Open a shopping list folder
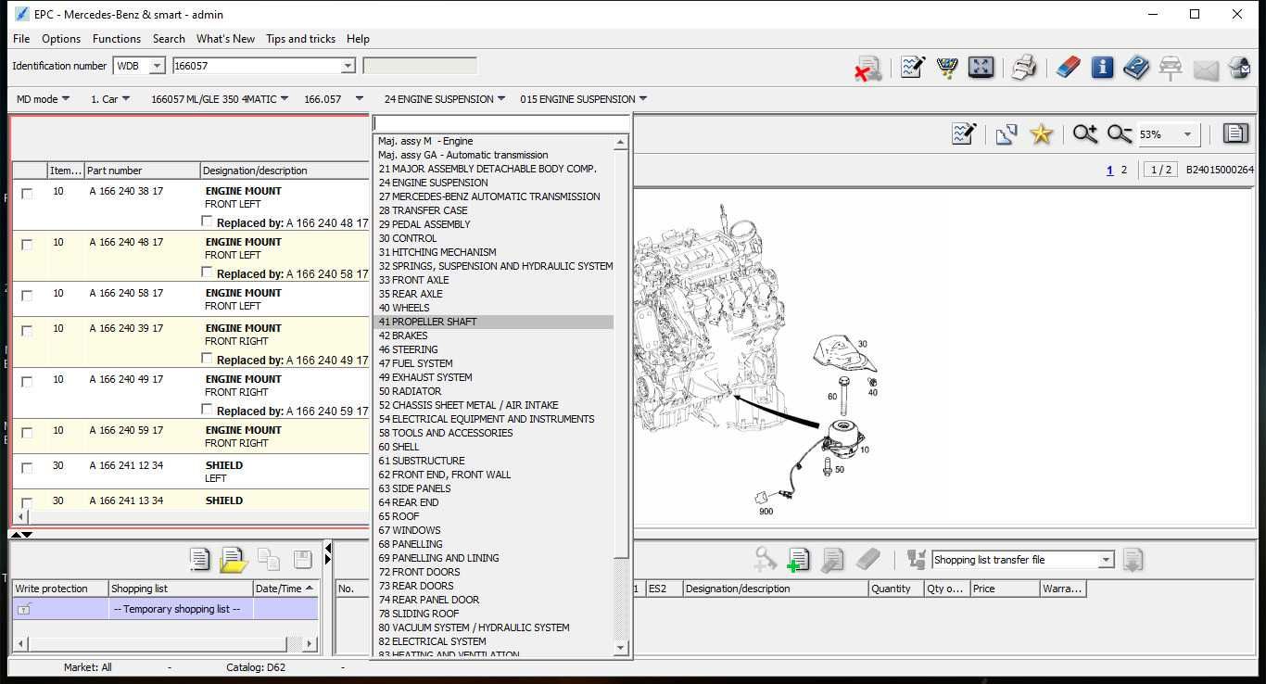1266x684 pixels. (x=234, y=559)
